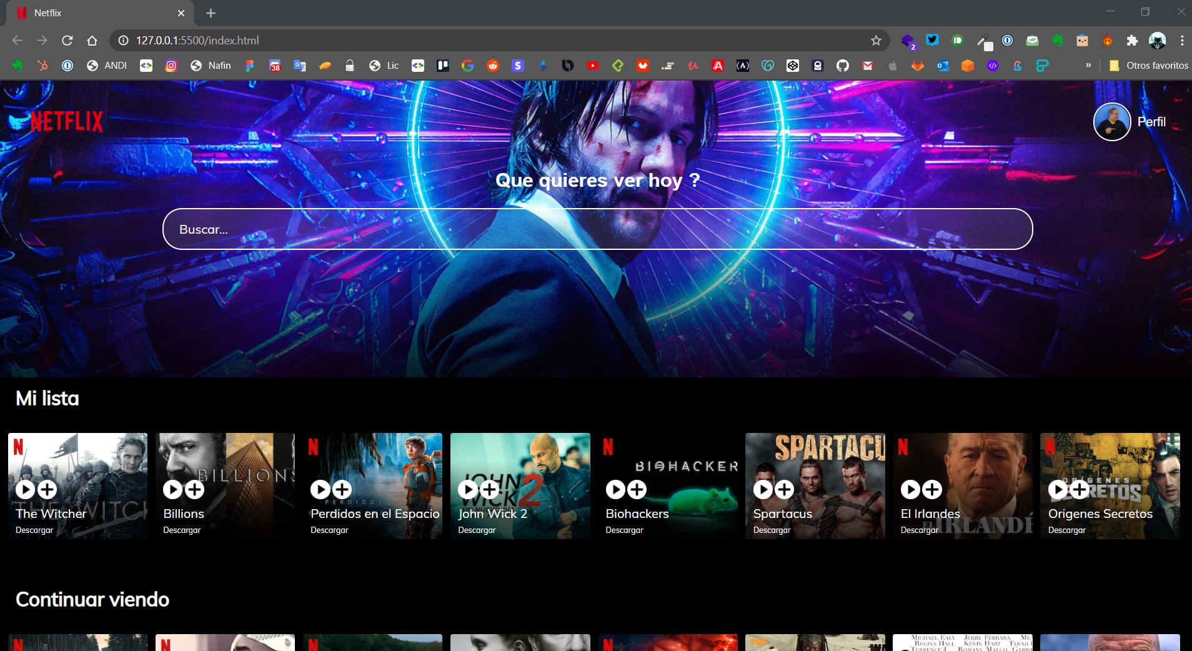Open the YouTube bookmark
The height and width of the screenshot is (651, 1192).
coord(593,66)
